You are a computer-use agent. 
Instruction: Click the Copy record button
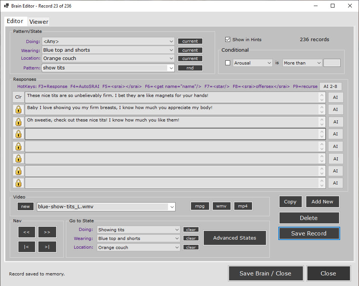(x=290, y=201)
